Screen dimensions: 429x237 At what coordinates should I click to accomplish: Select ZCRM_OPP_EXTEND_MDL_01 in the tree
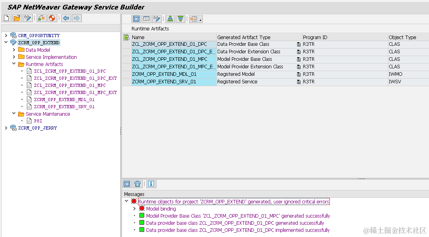tap(64, 100)
